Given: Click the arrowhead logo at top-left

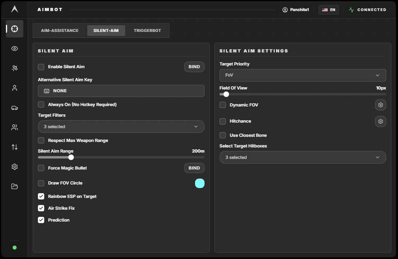Looking at the screenshot, I should [15, 9].
